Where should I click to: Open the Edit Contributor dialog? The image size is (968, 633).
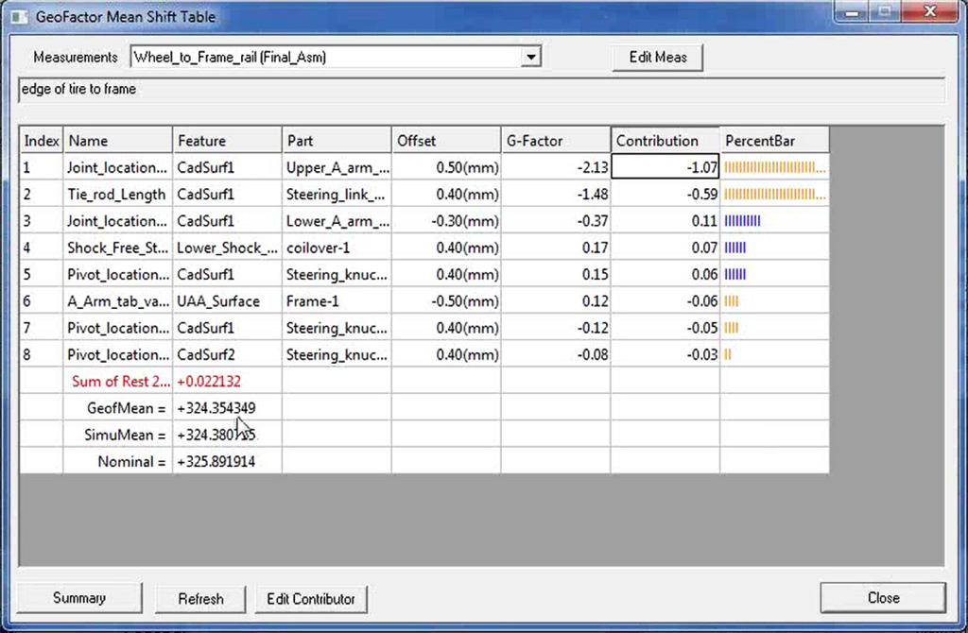point(311,598)
